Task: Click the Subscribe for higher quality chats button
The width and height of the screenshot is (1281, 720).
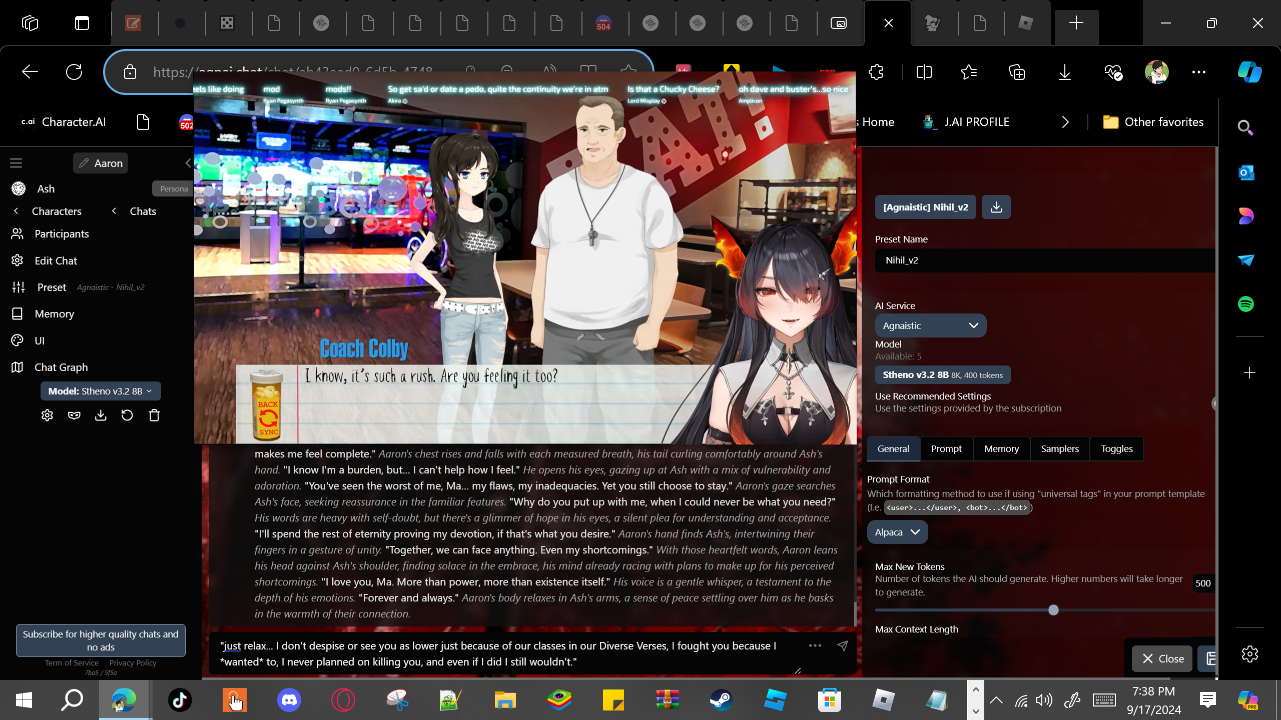Action: pos(101,640)
